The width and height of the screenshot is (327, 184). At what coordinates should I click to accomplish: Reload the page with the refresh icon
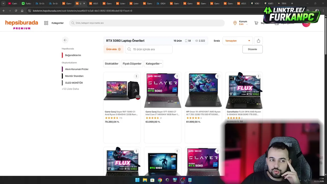[16, 11]
